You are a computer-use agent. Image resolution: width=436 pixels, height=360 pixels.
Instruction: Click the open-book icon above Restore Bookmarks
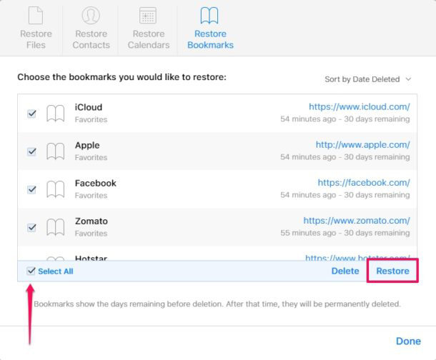coord(209,16)
